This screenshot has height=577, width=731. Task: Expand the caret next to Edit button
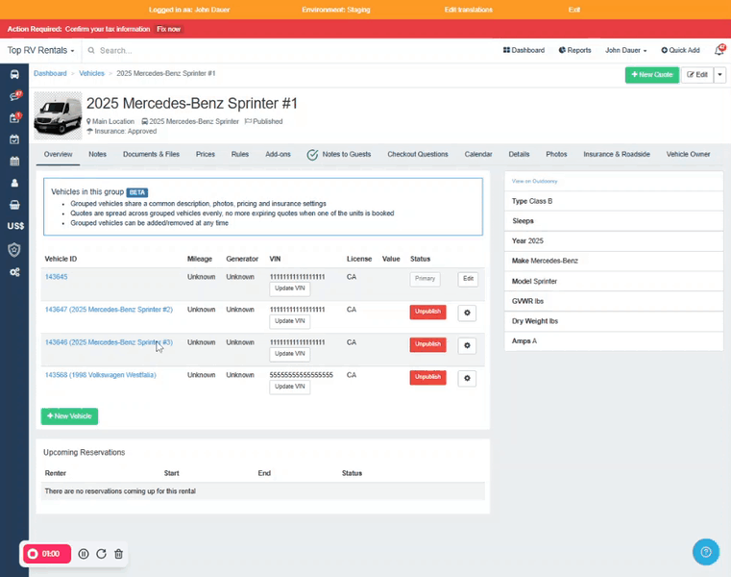719,74
